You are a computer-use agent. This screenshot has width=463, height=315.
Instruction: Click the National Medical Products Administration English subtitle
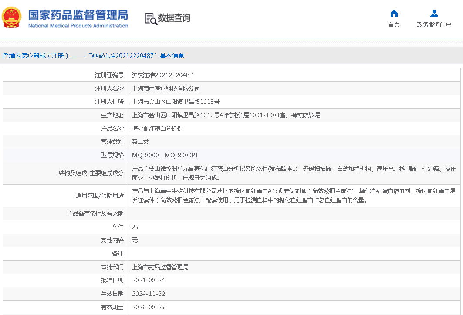coord(78,26)
